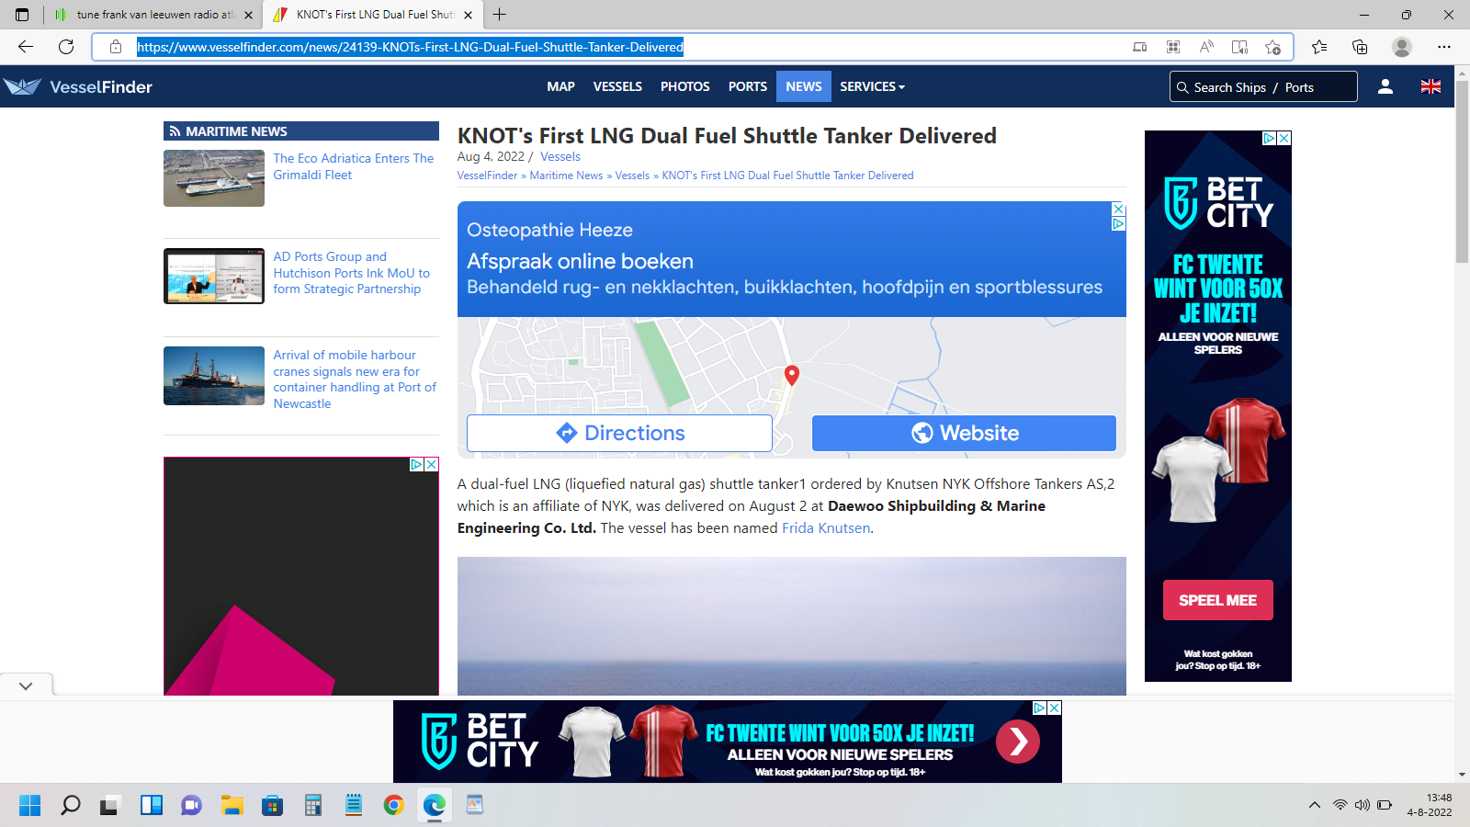
Task: Click the UK flag language icon
Action: point(1430,86)
